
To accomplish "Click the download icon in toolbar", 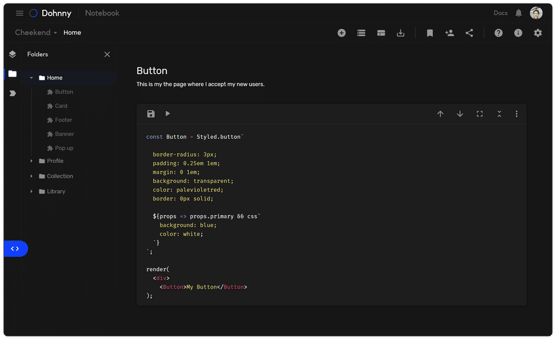I will [401, 33].
